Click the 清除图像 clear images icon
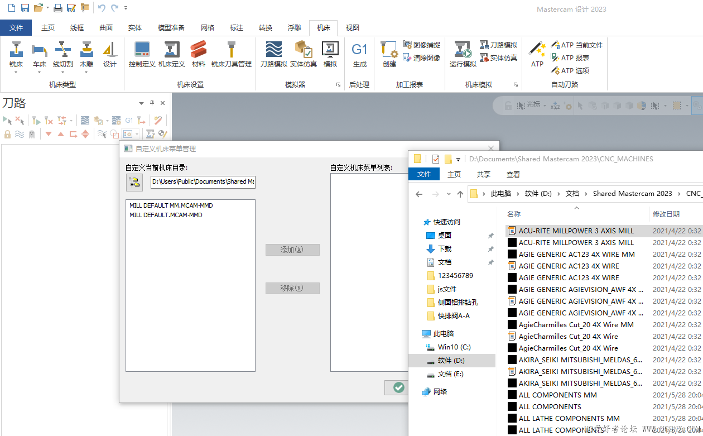Screen dimensions: 703x436 [422, 58]
